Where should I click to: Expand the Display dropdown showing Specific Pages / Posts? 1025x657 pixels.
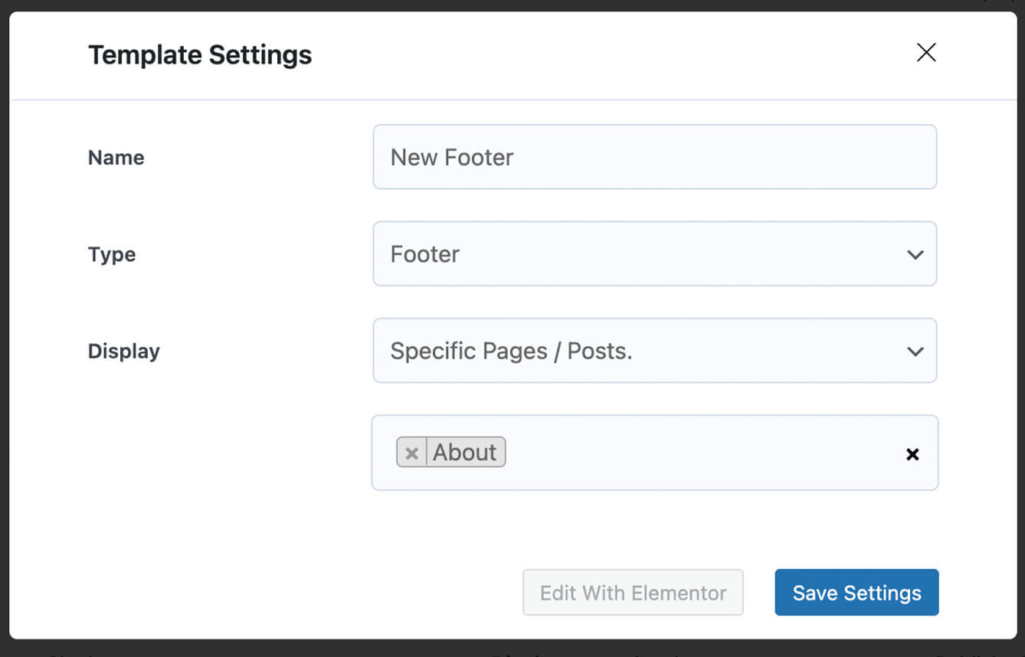[653, 351]
